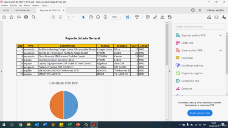Expand Exportar archivo PDF options
Viewport: 228px width, 128px height.
pos(221,36)
